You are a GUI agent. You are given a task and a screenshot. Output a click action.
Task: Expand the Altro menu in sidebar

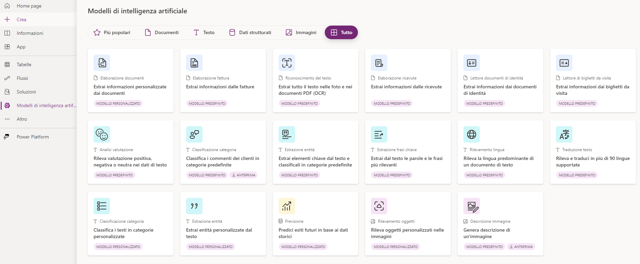[22, 119]
